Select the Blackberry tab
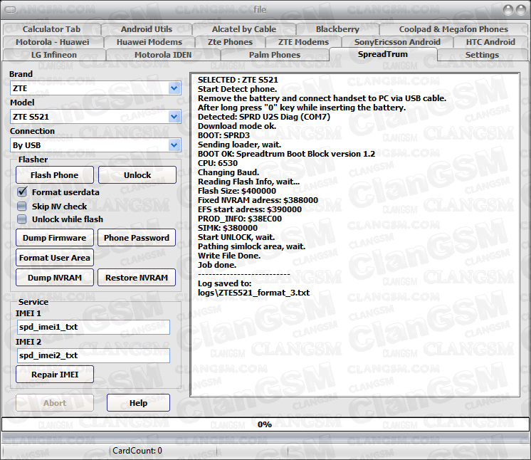 [337, 29]
